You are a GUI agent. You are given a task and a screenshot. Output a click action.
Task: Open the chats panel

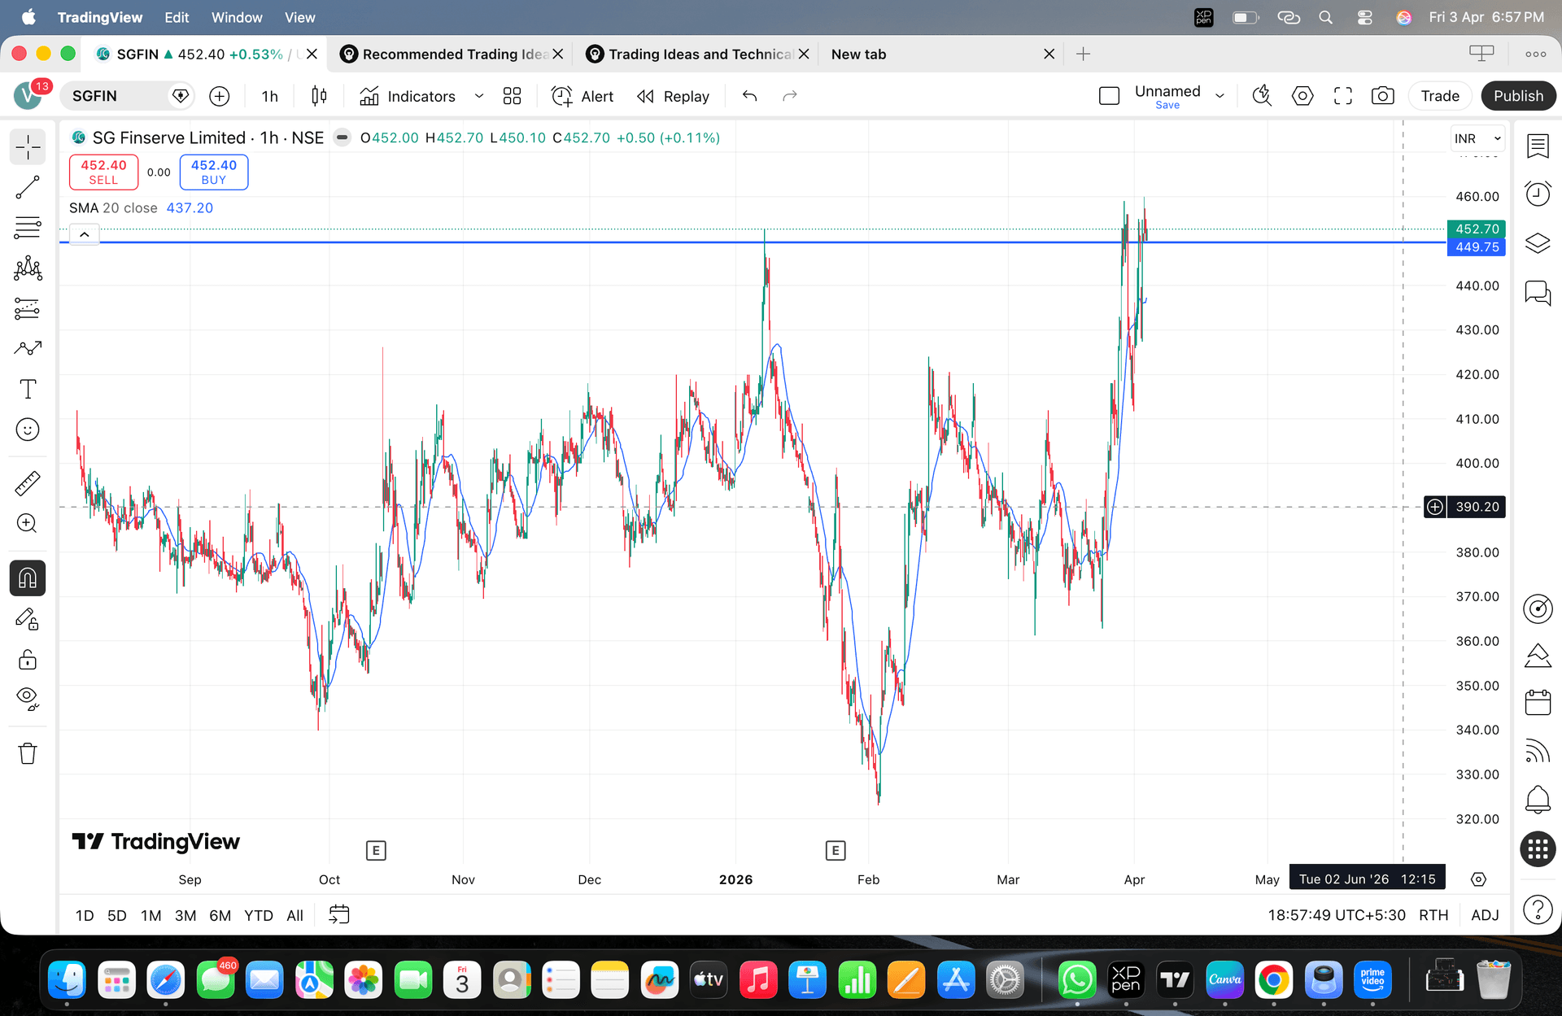(1538, 293)
